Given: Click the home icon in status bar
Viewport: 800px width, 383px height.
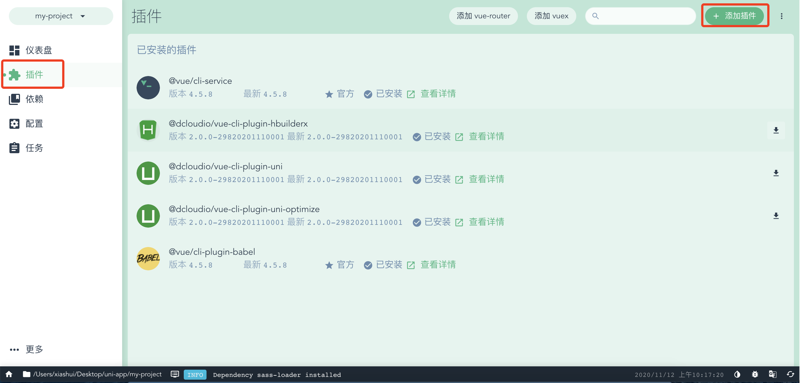Looking at the screenshot, I should [9, 374].
